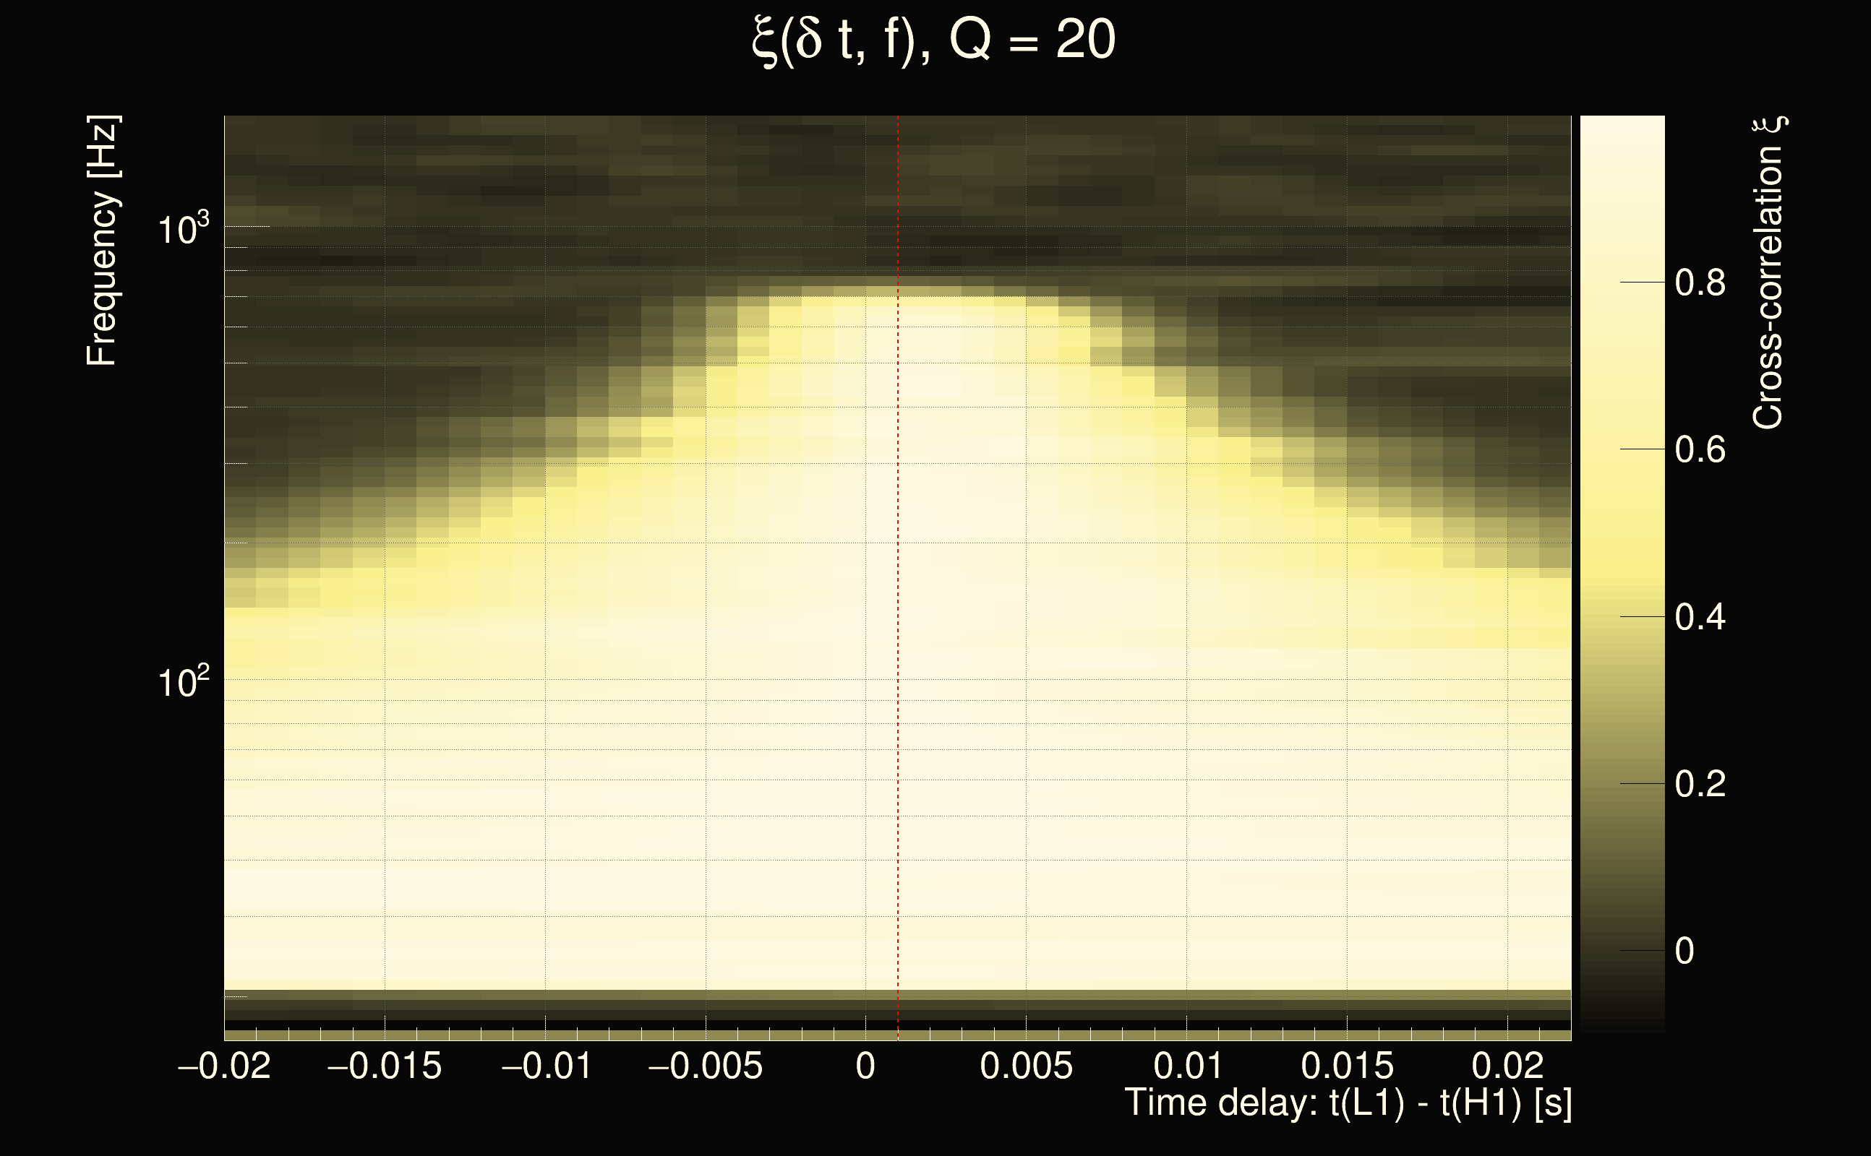The height and width of the screenshot is (1156, 1871).
Task: Click the Time delay t(L1) - t(H1) axis label
Action: point(1348,1103)
